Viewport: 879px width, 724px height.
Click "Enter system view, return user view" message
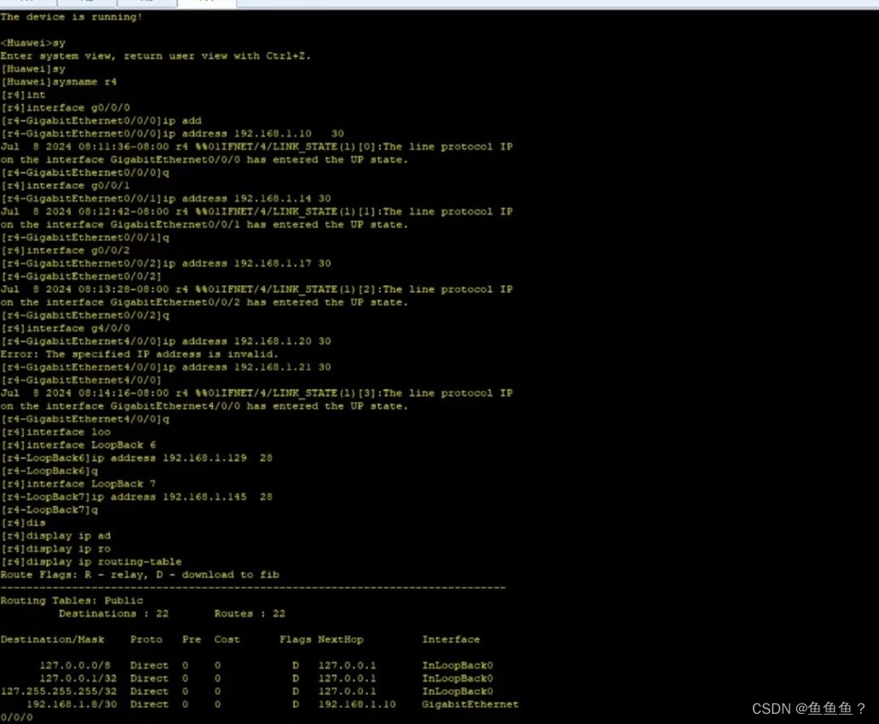155,55
